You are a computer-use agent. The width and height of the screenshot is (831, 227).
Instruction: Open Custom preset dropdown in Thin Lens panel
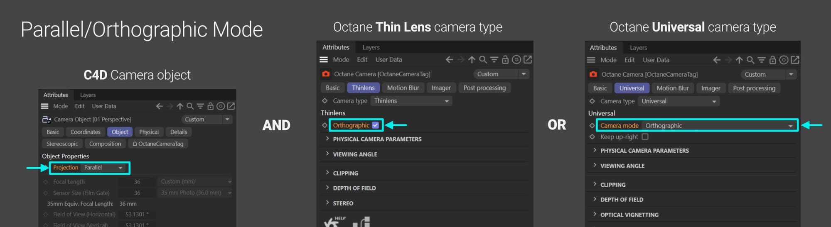(501, 74)
